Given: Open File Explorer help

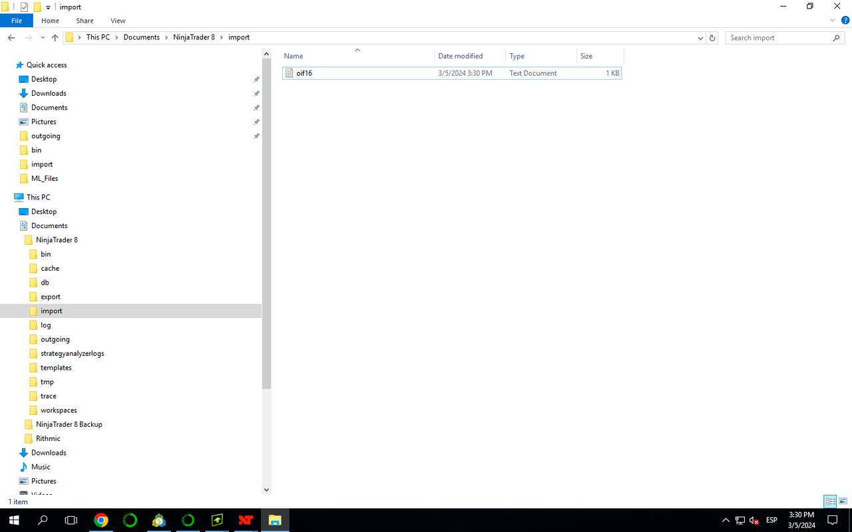Looking at the screenshot, I should click(845, 21).
